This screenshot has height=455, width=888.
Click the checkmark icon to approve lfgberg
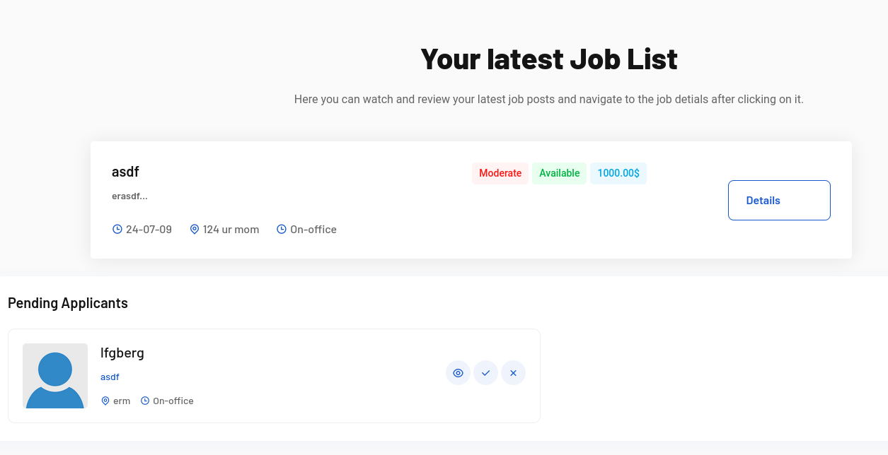(485, 372)
